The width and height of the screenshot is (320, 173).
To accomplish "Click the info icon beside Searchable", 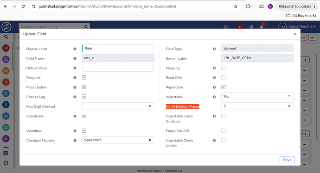I will point(75,116).
